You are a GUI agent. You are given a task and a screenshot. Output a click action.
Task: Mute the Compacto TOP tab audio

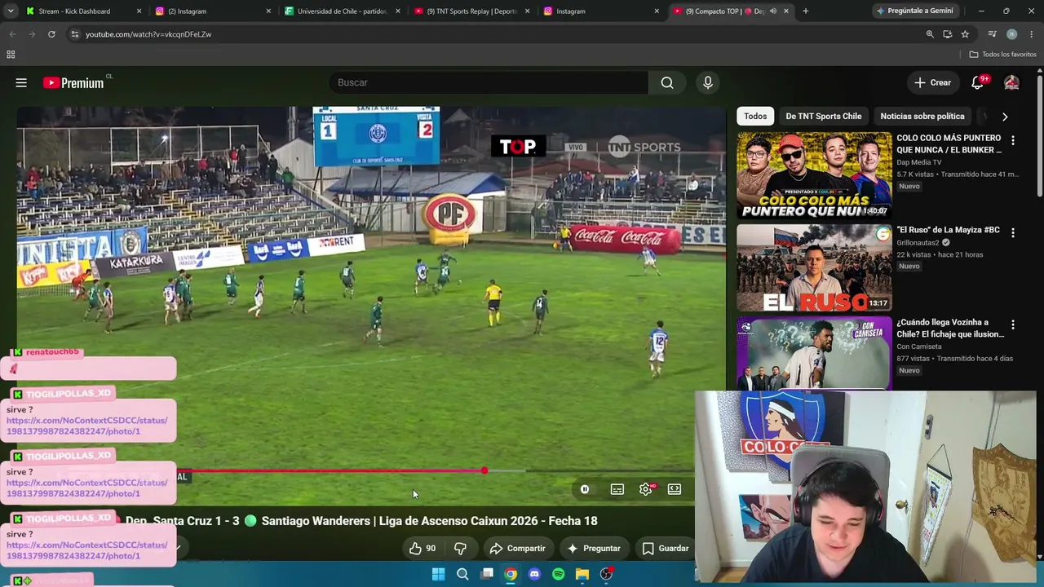pyautogui.click(x=772, y=11)
